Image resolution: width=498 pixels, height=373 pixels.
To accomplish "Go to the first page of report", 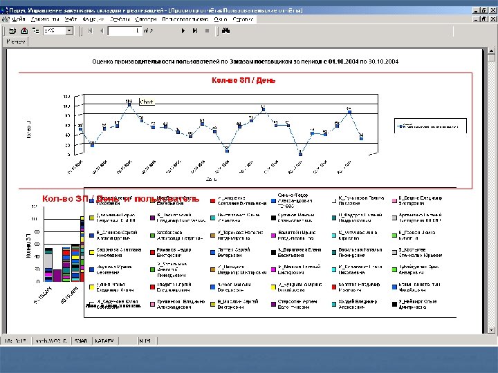I will (x=90, y=31).
